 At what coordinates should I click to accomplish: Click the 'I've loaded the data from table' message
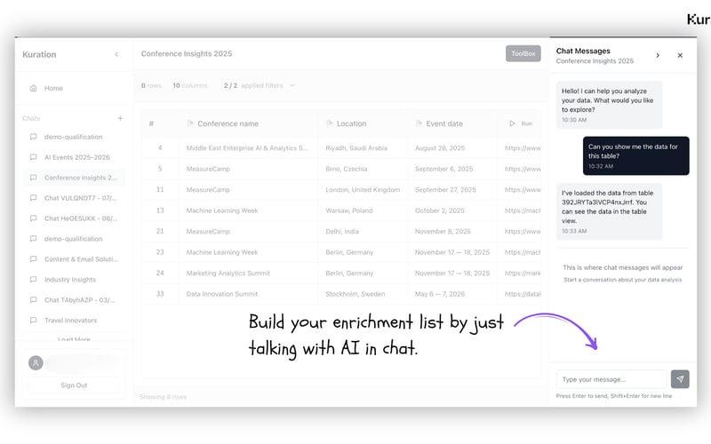click(609, 211)
